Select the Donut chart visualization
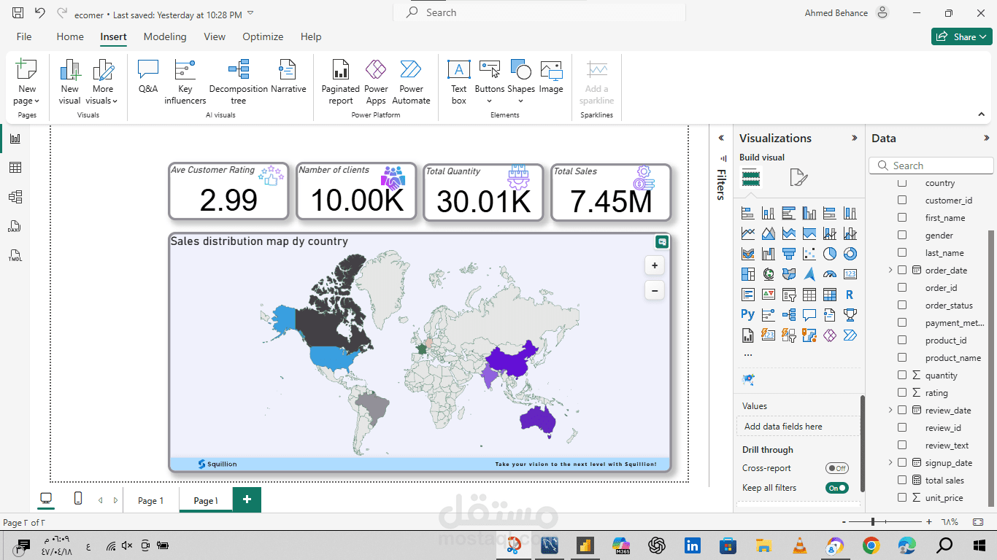The height and width of the screenshot is (560, 997). 850,254
